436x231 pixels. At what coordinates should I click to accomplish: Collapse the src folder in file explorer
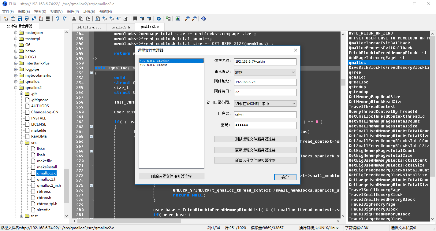(21, 142)
